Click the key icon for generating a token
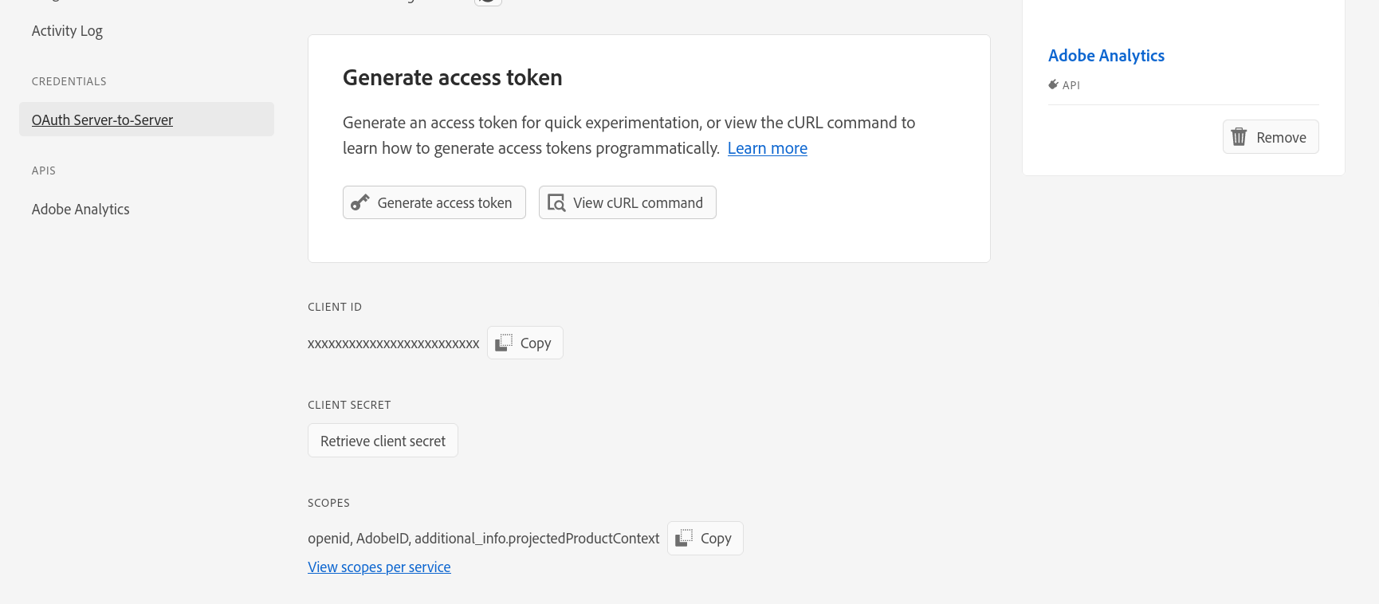Viewport: 1379px width, 604px height. [x=360, y=202]
